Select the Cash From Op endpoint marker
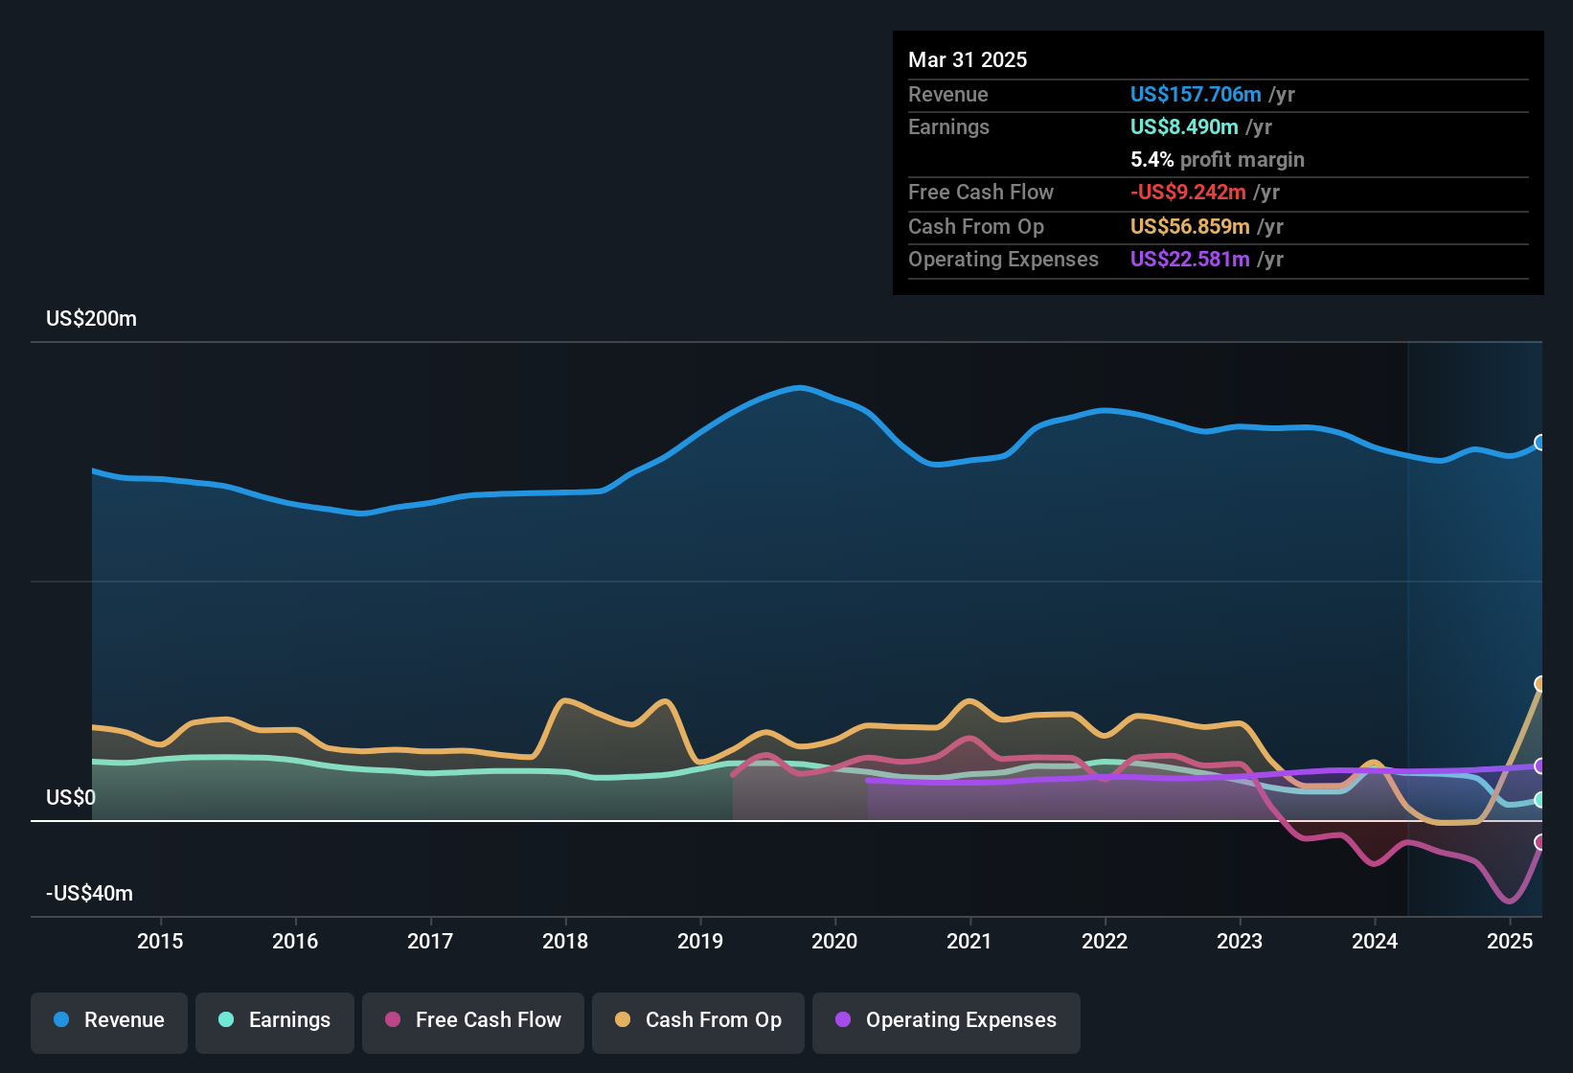 click(1540, 683)
